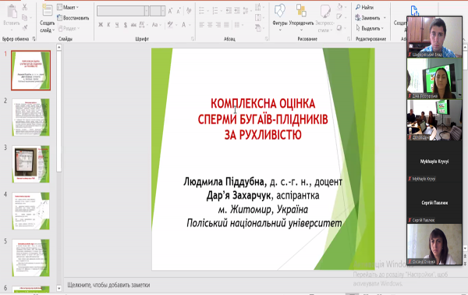Toggle bold Ж formatting
The width and height of the screenshot is (468, 295).
click(x=101, y=25)
